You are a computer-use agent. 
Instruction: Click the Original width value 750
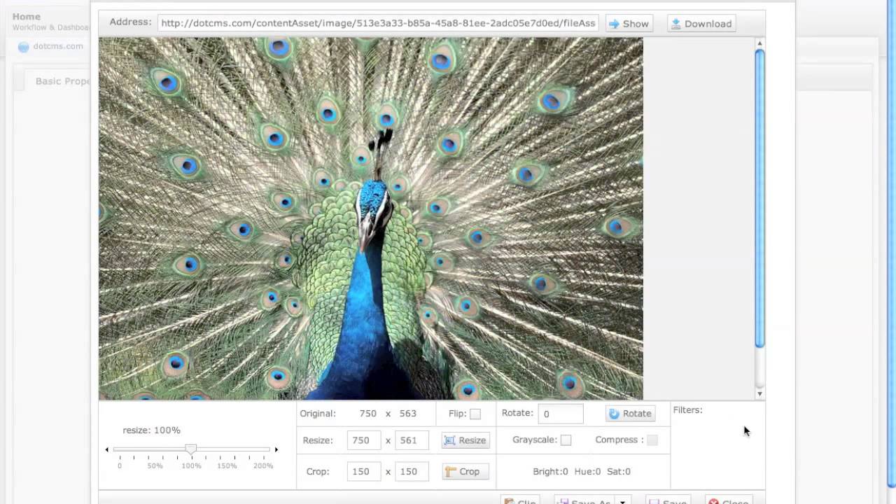[368, 414]
